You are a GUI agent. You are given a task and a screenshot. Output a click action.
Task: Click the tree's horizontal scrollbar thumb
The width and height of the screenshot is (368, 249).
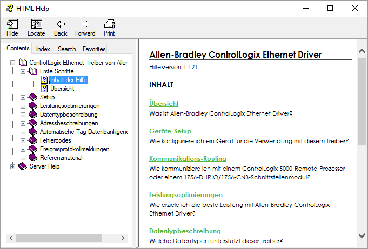click(x=59, y=238)
